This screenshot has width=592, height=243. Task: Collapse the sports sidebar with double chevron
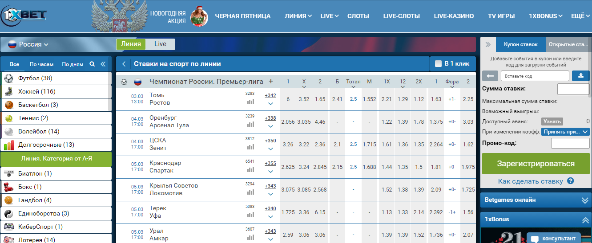(x=103, y=64)
